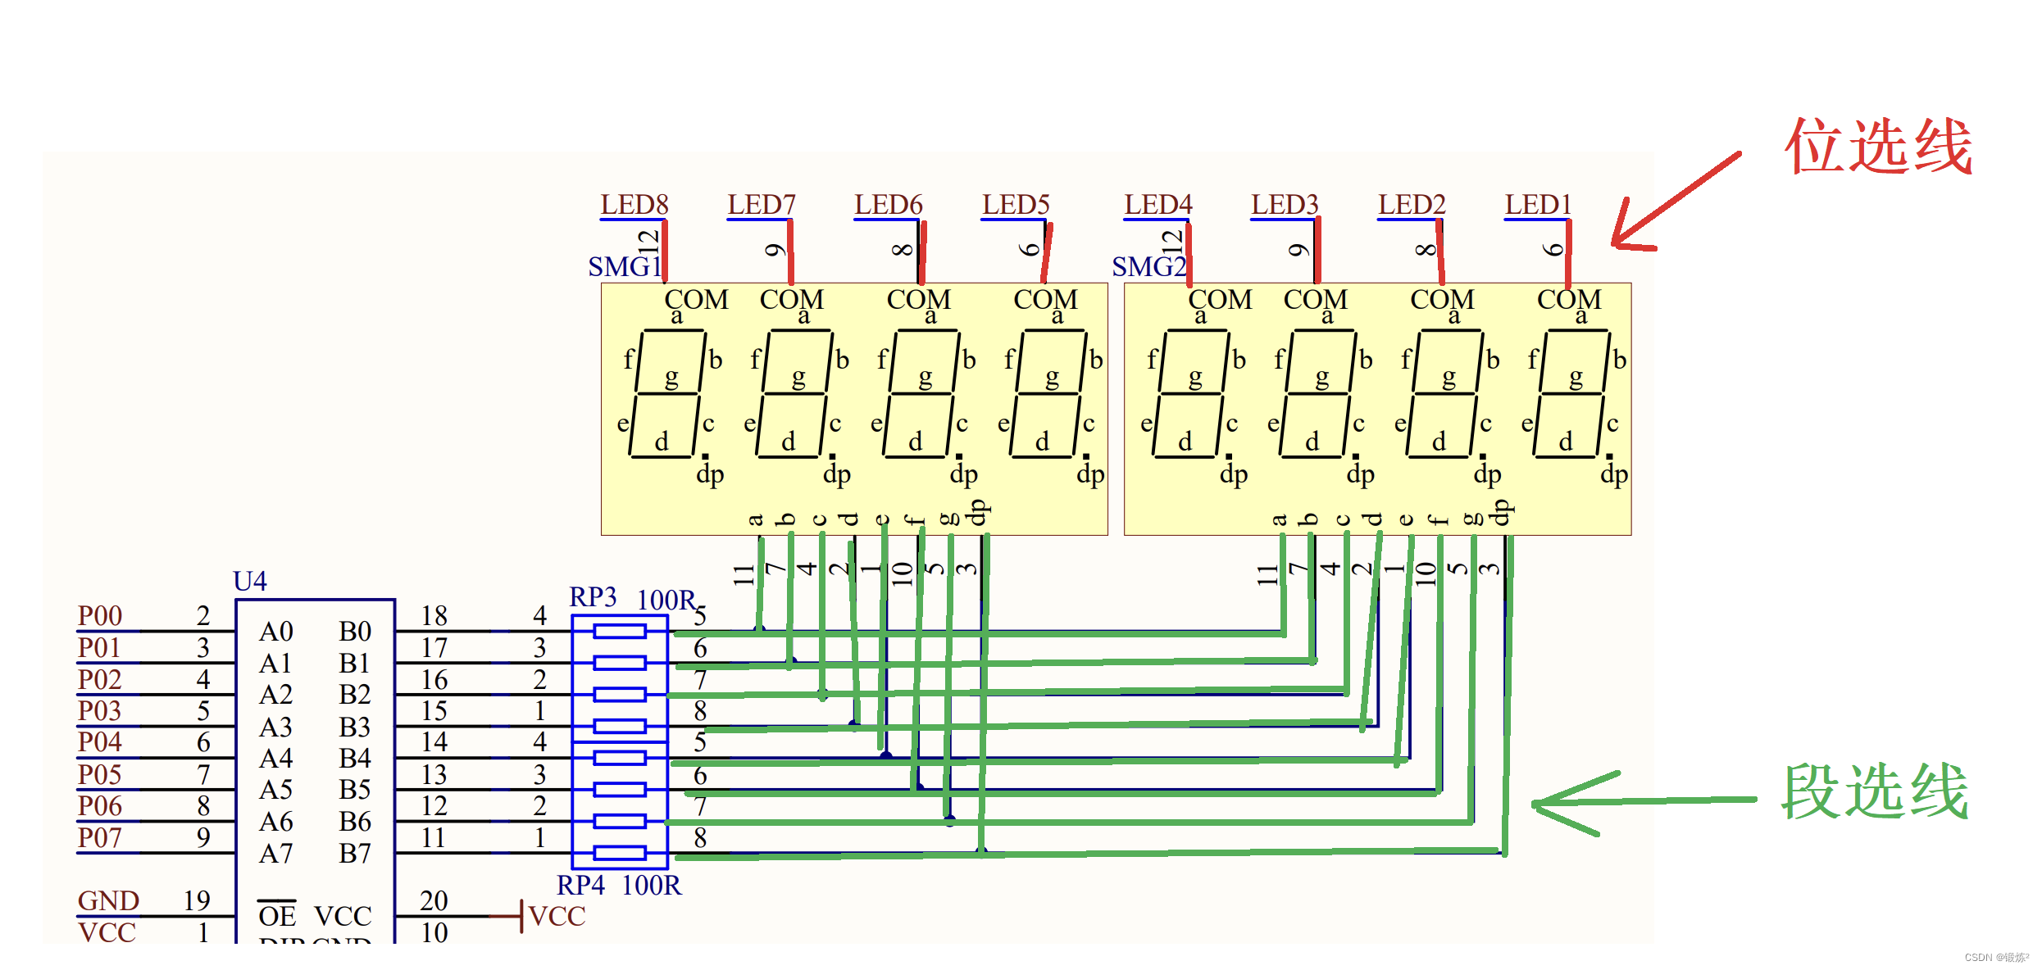Click the first seven-segment digit in SMG1

[x=666, y=393]
